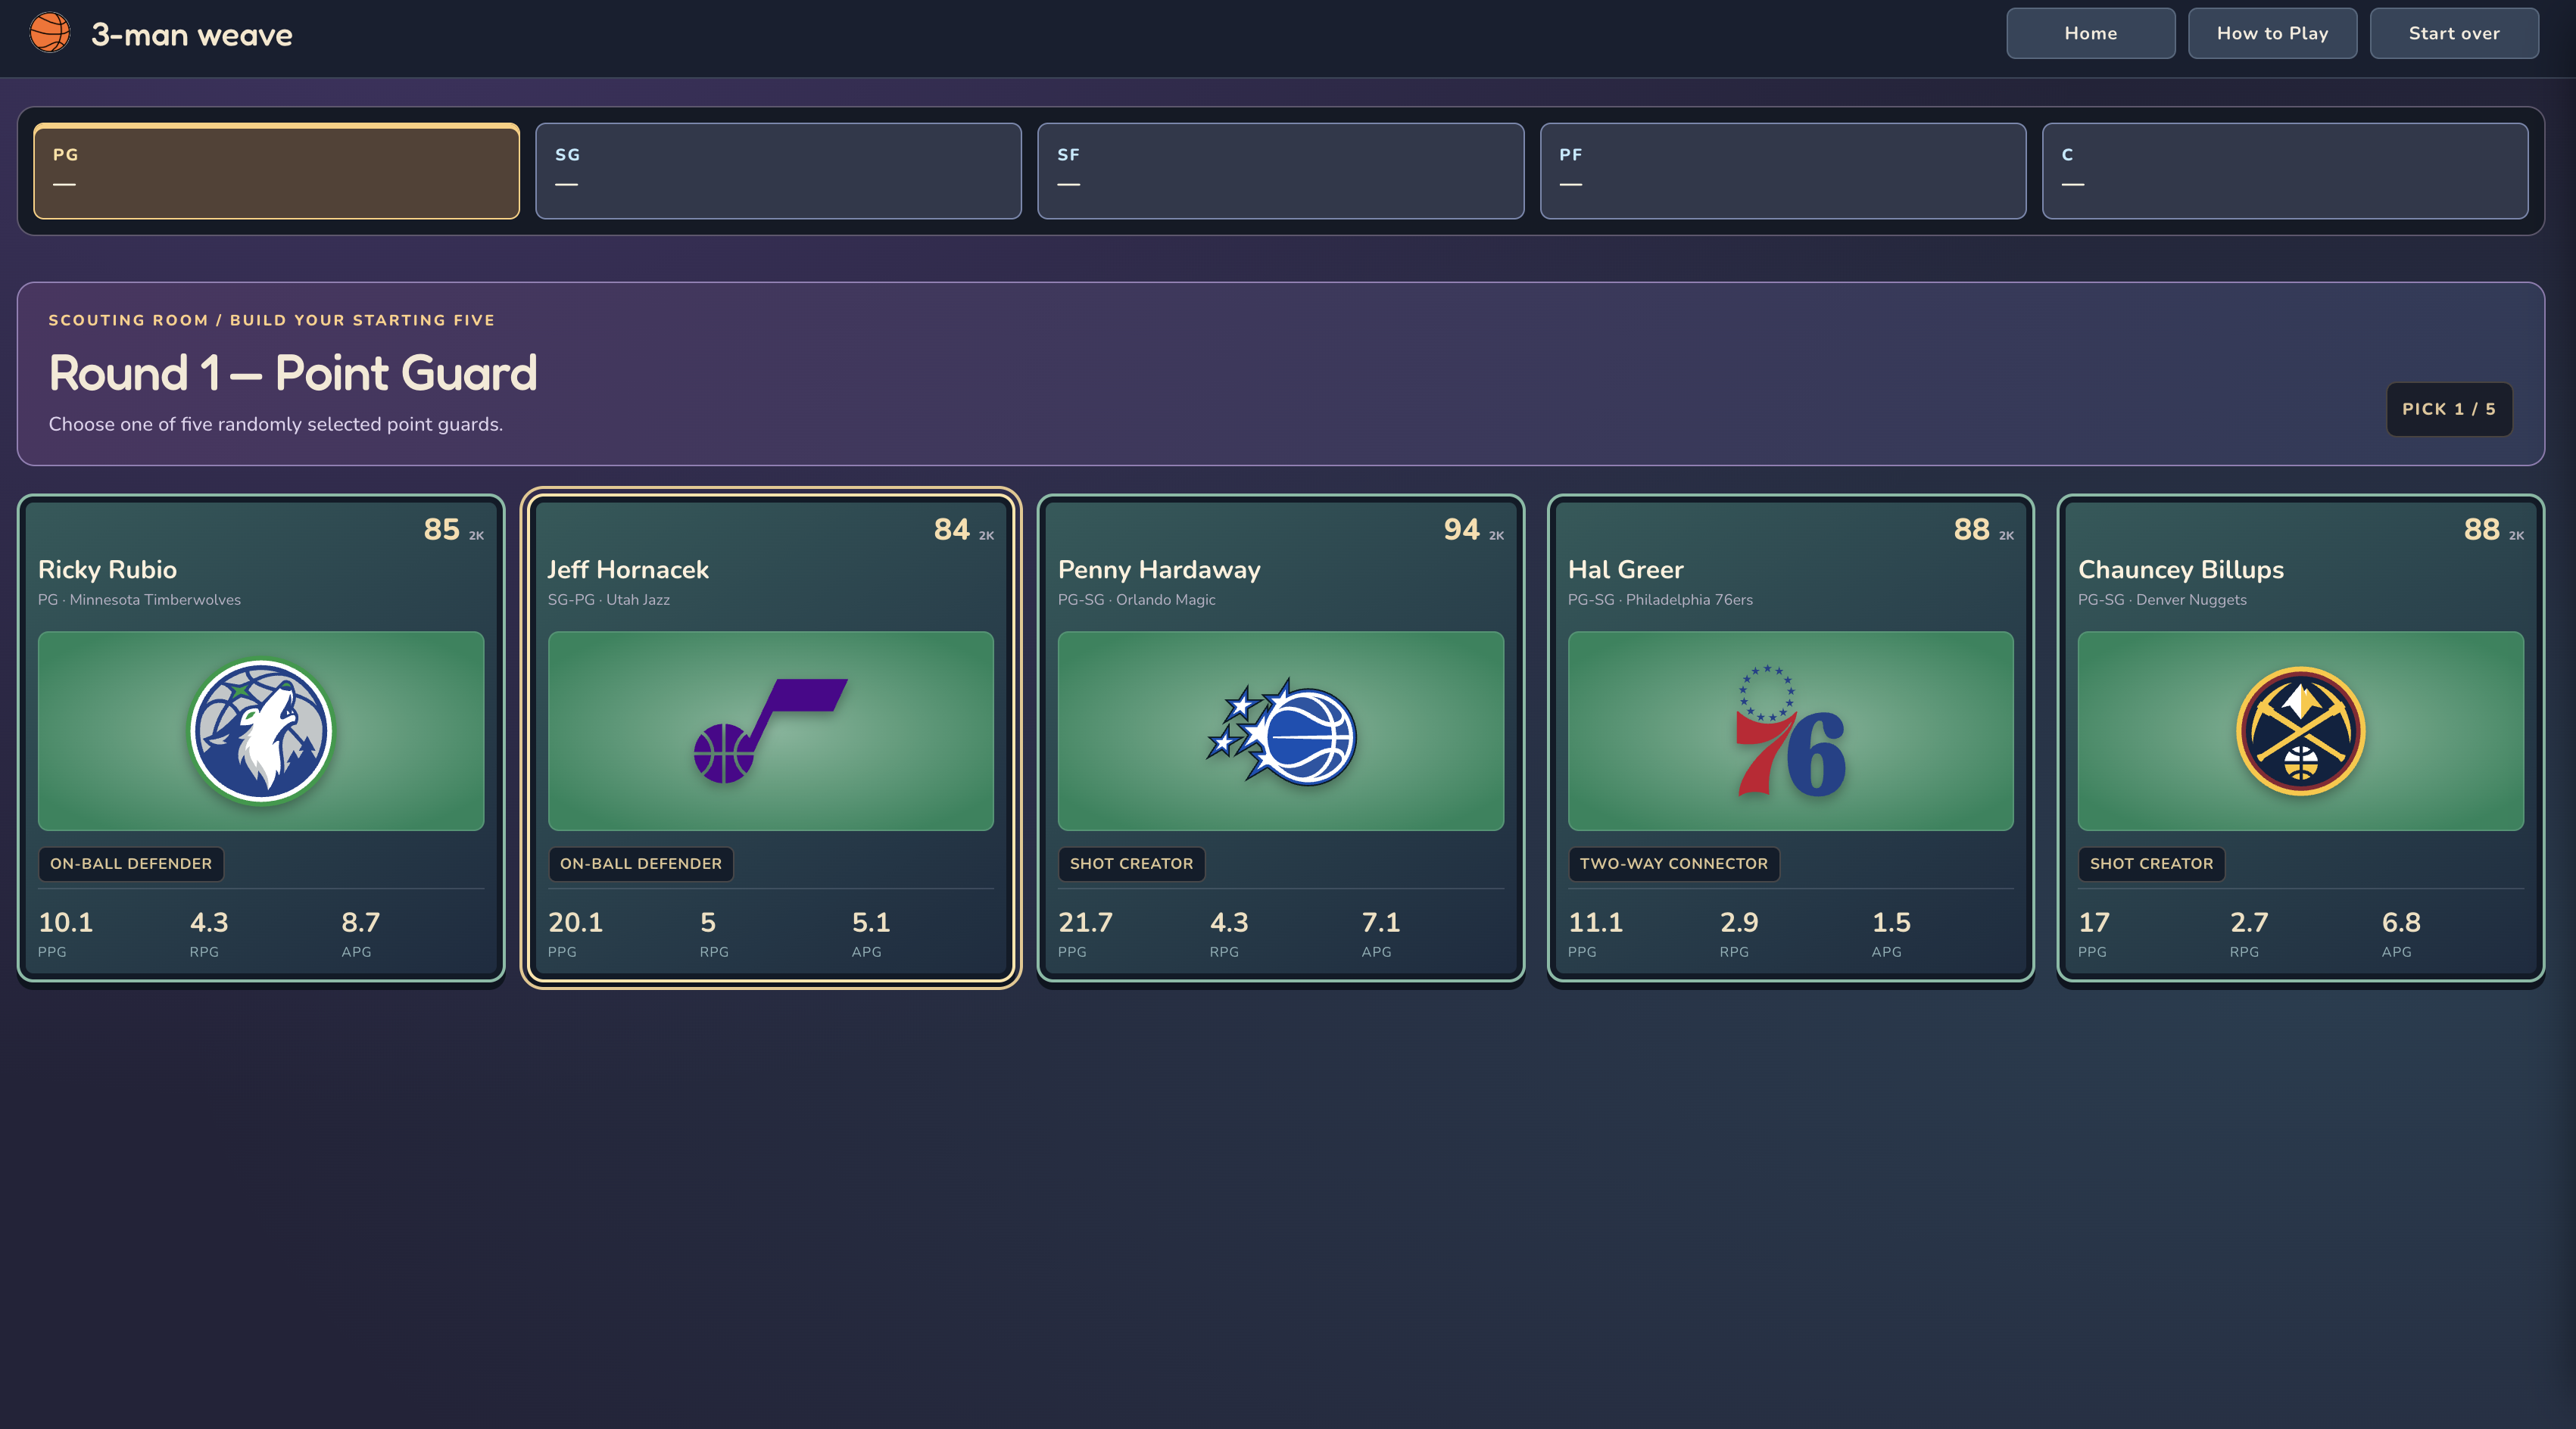
Task: Select the C roster slot
Action: pyautogui.click(x=2285, y=171)
